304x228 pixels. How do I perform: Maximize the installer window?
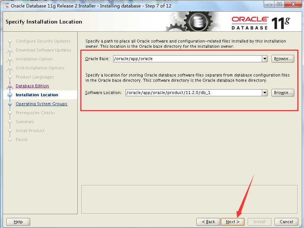[x=279, y=4]
